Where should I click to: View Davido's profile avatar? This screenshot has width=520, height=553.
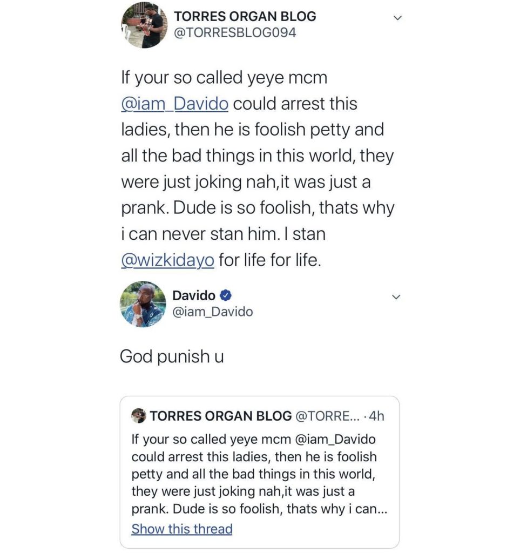click(x=143, y=304)
